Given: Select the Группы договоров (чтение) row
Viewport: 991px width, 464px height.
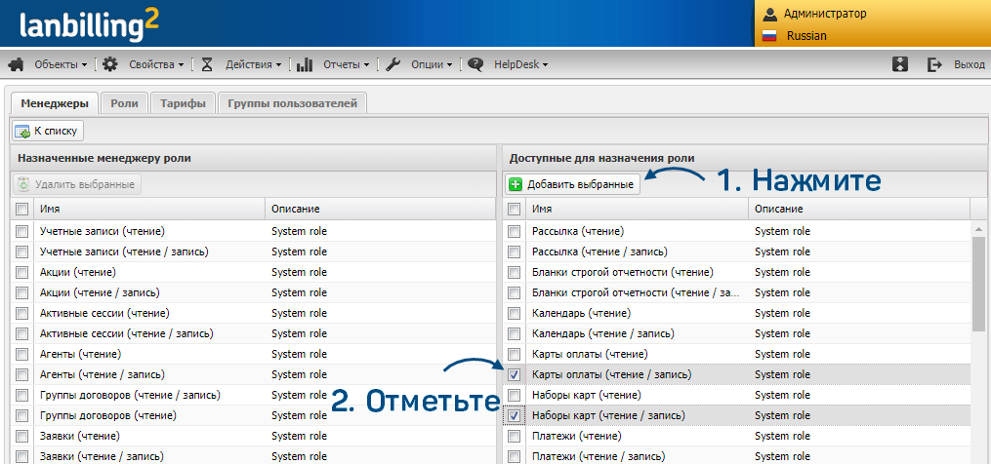Looking at the screenshot, I should click(253, 416).
